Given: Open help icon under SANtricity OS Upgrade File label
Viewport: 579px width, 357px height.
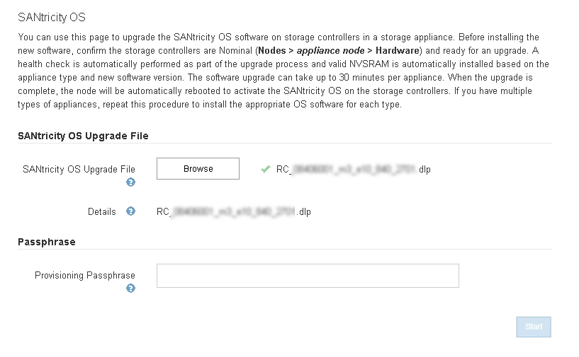Looking at the screenshot, I should click(x=130, y=182).
